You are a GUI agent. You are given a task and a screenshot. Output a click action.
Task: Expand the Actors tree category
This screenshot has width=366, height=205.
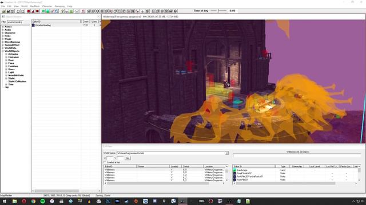(2, 27)
